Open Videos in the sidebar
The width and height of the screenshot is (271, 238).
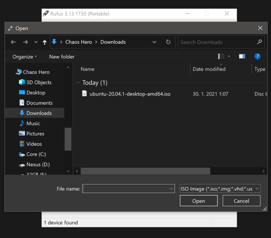(x=34, y=144)
